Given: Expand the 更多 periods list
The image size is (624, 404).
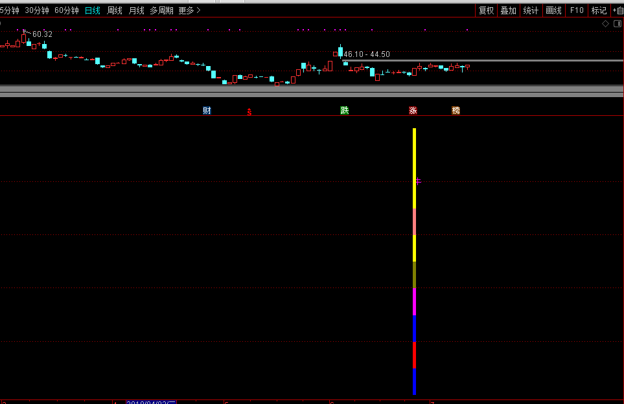Looking at the screenshot, I should 189,10.
